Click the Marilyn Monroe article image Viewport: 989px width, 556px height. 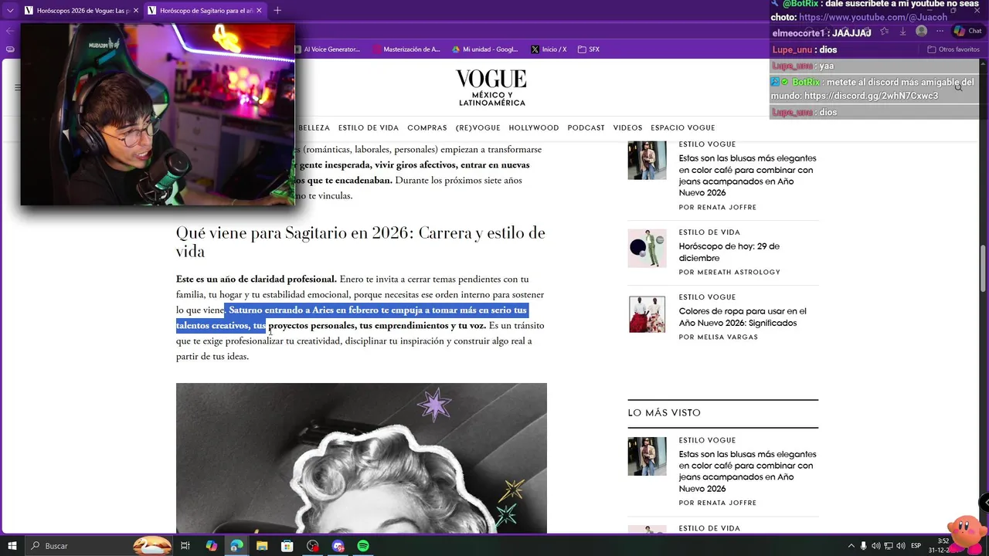362,458
